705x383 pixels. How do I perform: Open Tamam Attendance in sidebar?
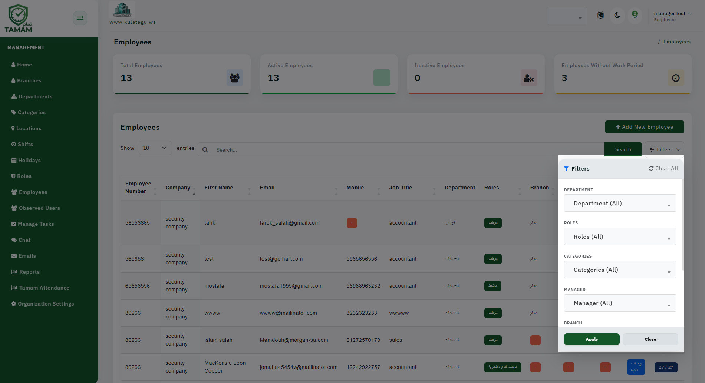[40, 288]
